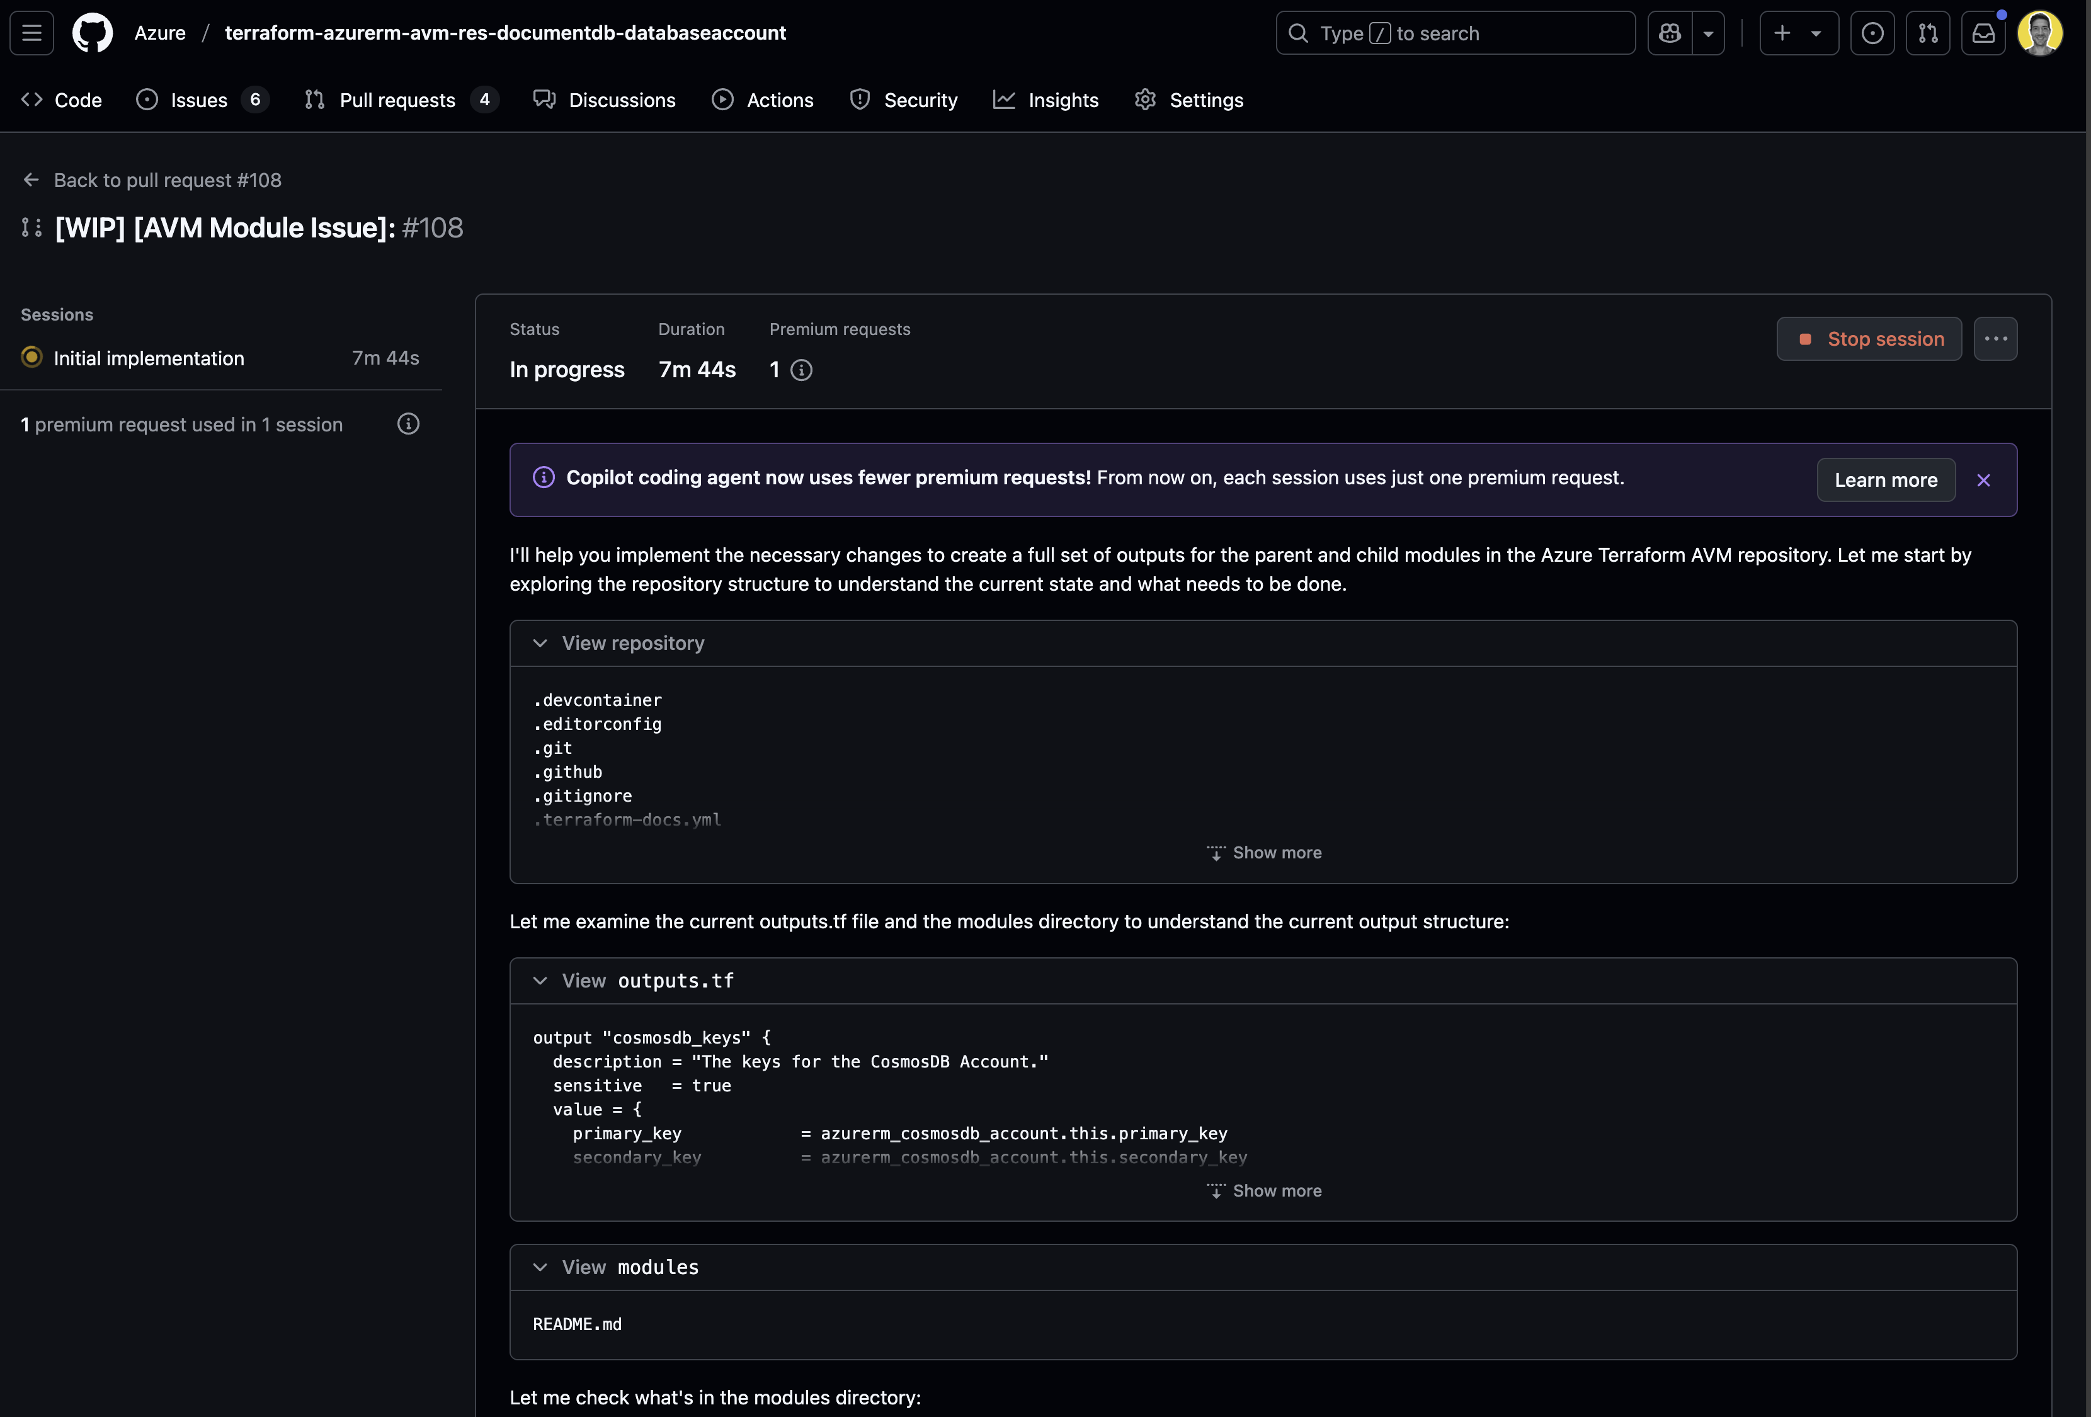This screenshot has width=2091, height=1417.
Task: Focus the search field
Action: (x=1455, y=32)
